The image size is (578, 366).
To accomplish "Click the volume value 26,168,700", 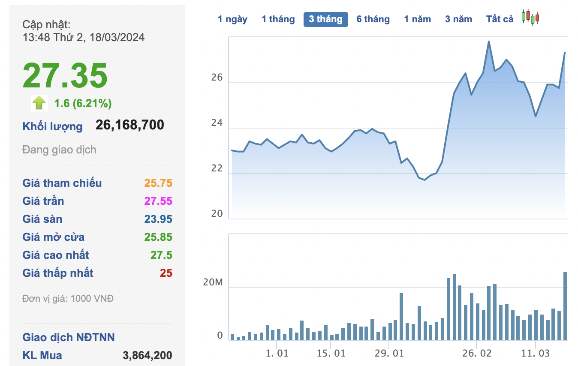I will click(130, 125).
